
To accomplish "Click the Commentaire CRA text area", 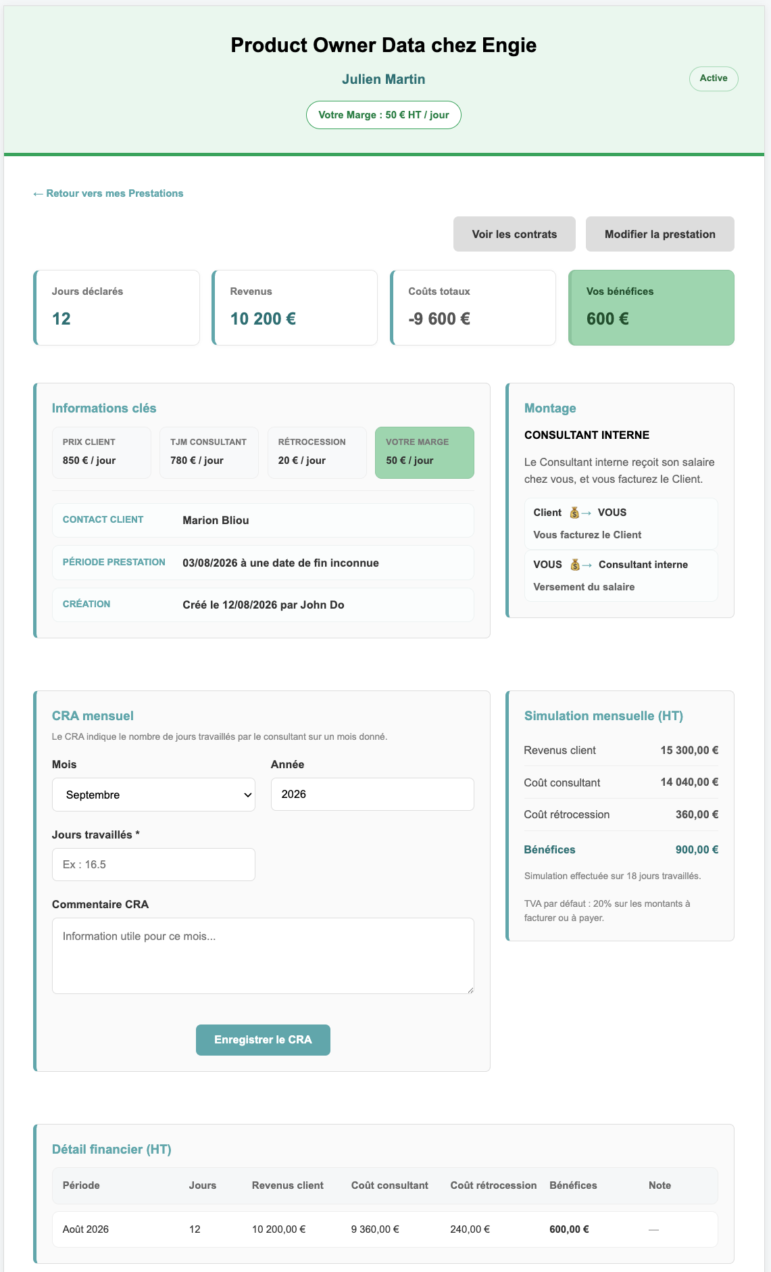I will pos(263,956).
